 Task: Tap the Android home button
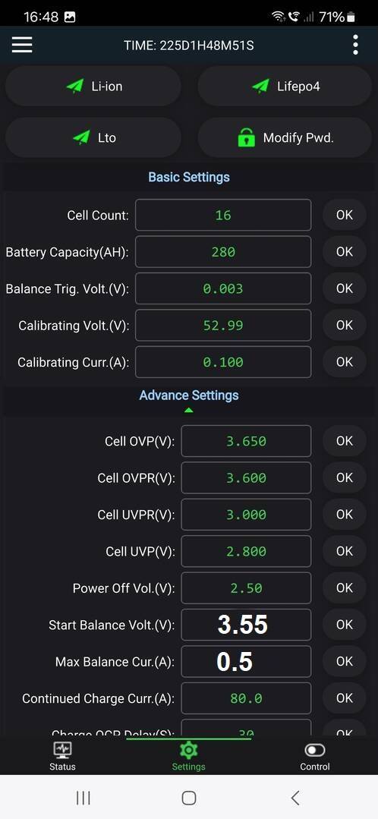[x=189, y=798]
